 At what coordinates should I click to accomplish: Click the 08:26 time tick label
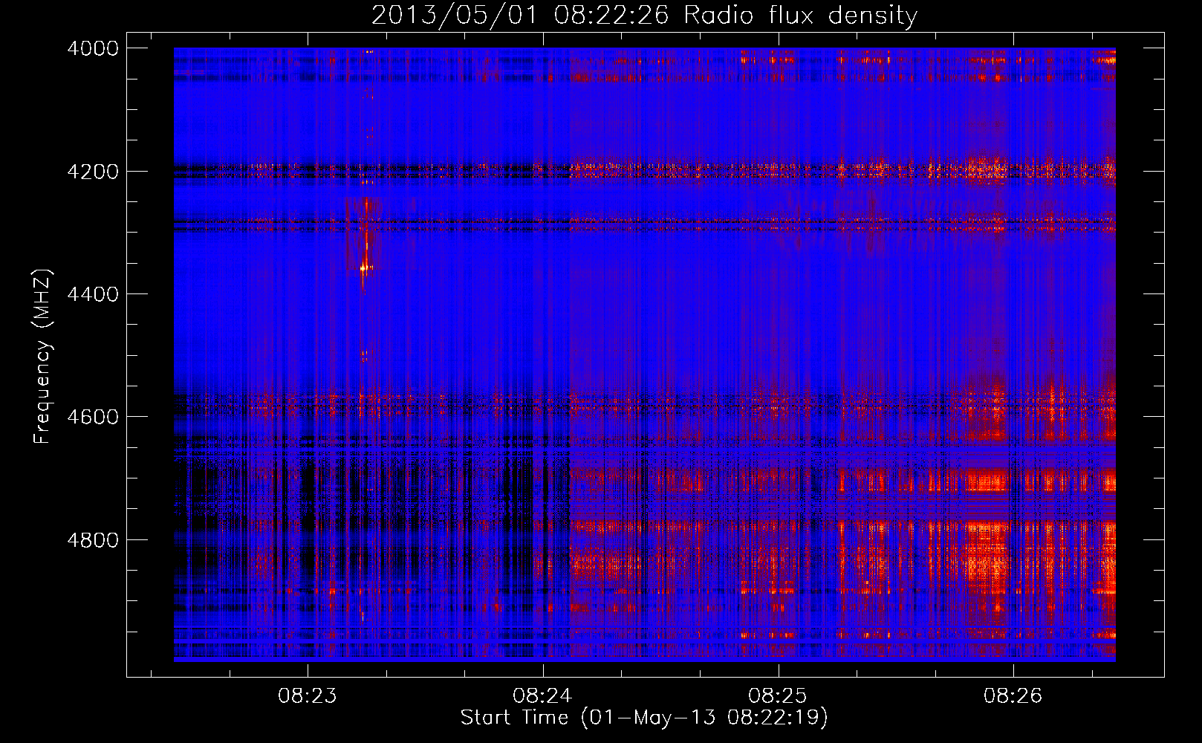(x=1013, y=695)
